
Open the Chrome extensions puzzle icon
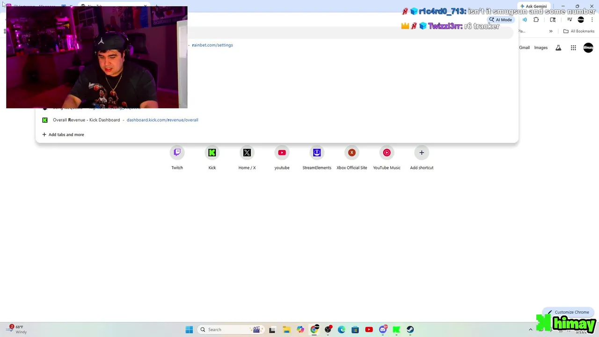click(x=536, y=20)
